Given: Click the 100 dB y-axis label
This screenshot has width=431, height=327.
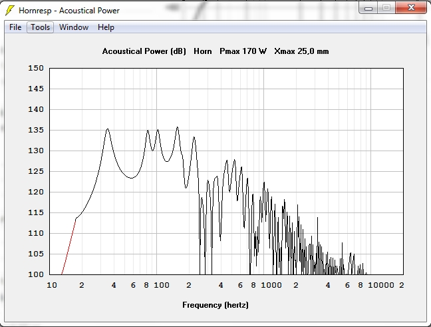Looking at the screenshot, I should click(36, 274).
